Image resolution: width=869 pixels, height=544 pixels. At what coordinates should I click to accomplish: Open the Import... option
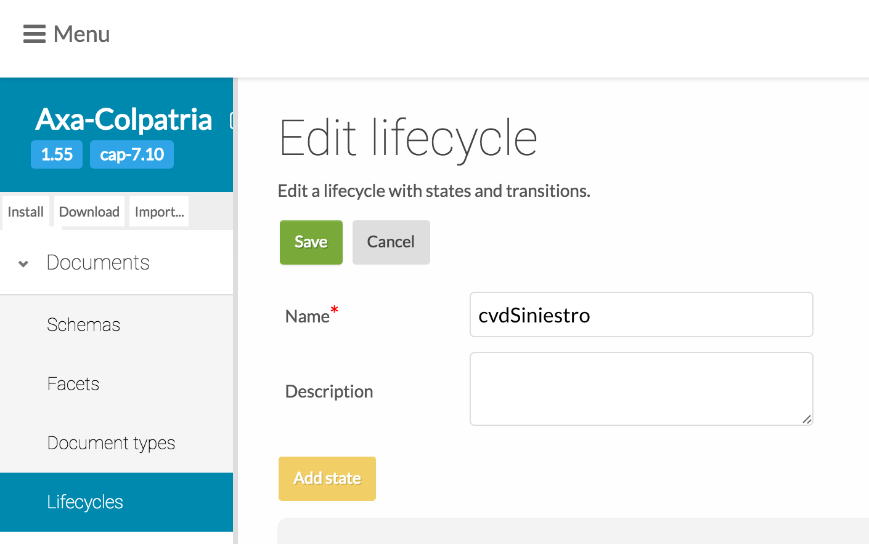coord(159,212)
